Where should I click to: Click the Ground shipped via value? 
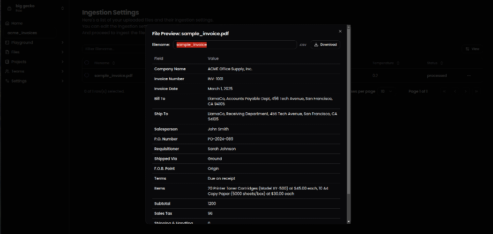tap(215, 159)
